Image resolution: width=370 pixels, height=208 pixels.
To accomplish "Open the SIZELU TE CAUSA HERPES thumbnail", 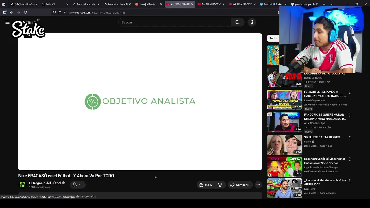I will coord(285,145).
